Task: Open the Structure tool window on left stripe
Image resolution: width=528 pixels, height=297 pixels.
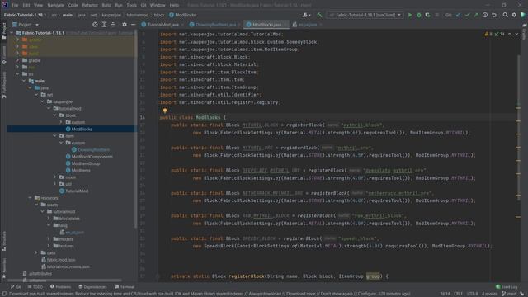Action: click(x=3, y=241)
